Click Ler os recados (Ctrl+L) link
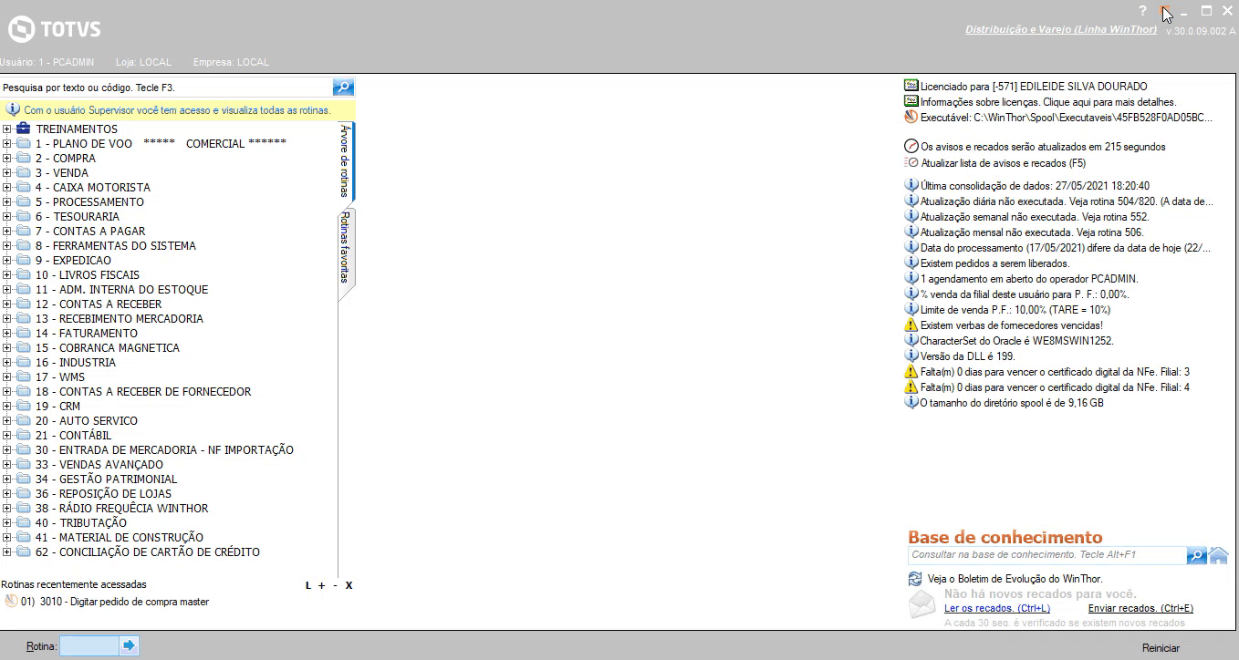 pyautogui.click(x=997, y=608)
